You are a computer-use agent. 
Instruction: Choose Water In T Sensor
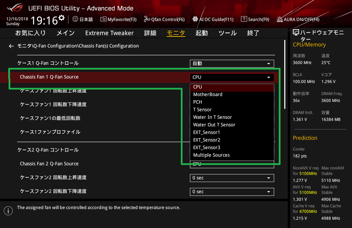click(x=232, y=117)
